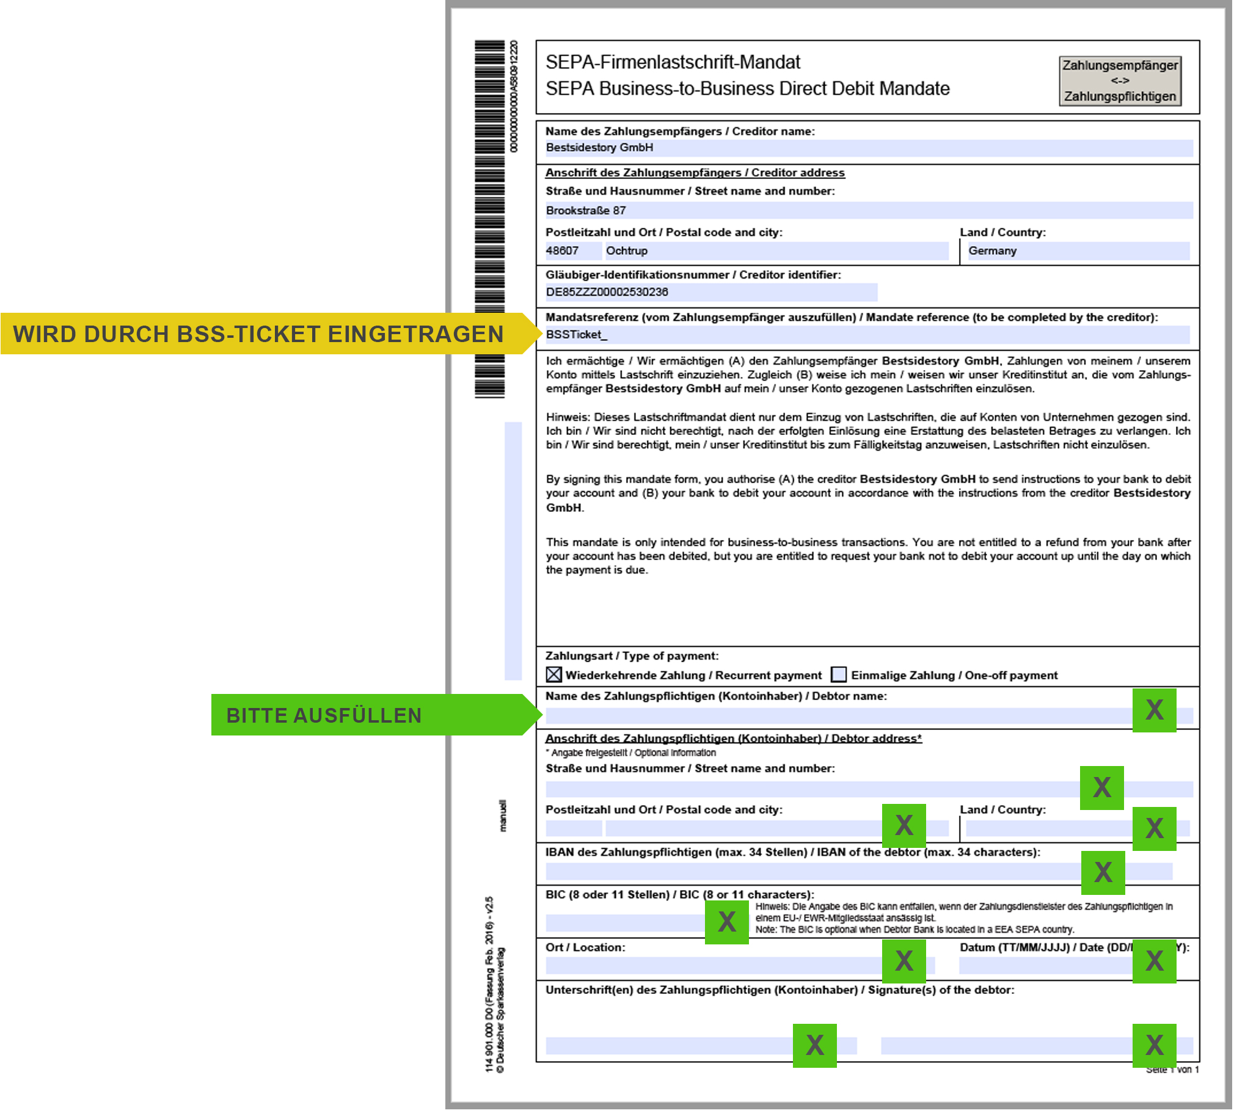Click the vertical 'manuell' label
Image resolution: width=1234 pixels, height=1113 pixels.
[503, 817]
